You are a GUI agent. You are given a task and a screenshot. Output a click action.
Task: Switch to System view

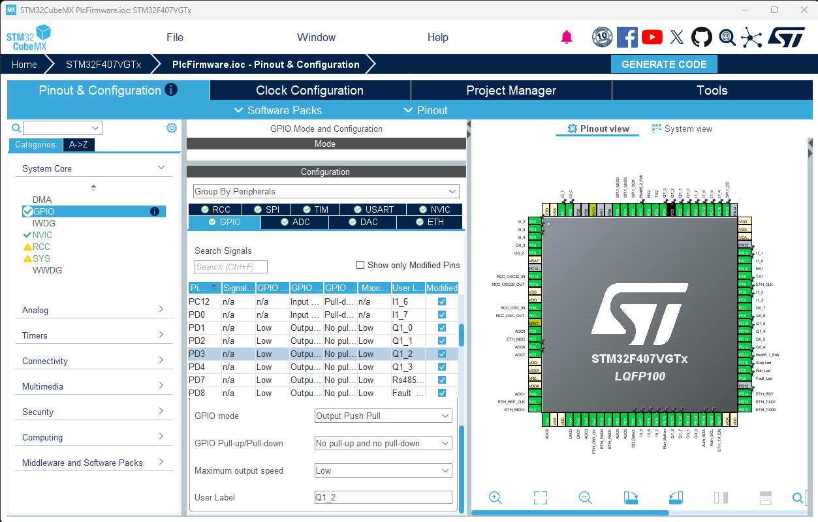tap(682, 129)
